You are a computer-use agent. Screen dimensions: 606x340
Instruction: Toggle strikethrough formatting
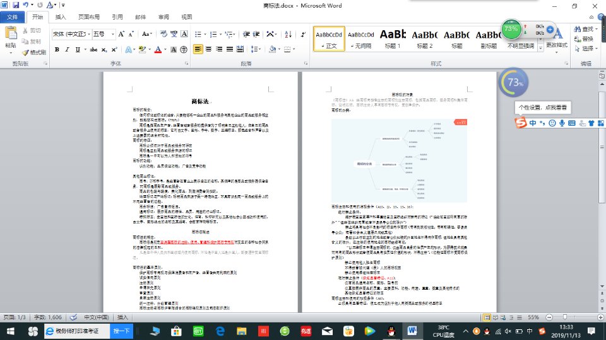point(93,50)
